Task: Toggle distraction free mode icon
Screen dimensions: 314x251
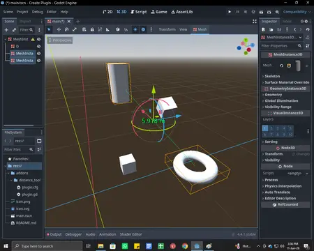Action: point(255,22)
